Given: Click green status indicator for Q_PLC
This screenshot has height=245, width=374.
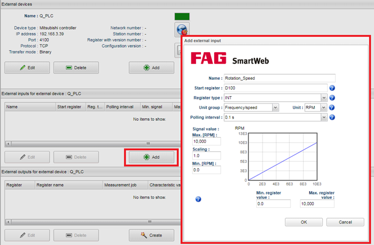Looking at the screenshot, I should tap(182, 17).
